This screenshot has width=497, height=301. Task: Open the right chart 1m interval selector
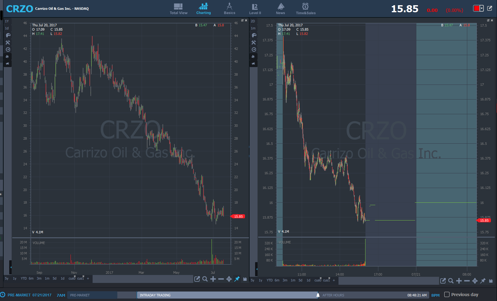tap(253, 28)
